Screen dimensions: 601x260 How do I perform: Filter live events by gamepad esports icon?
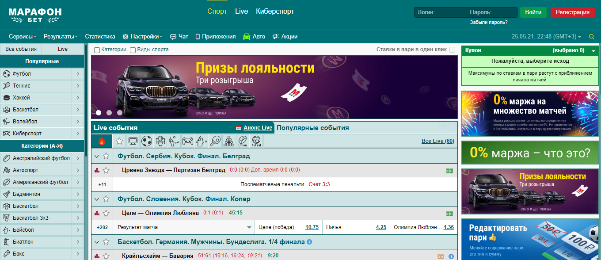[188, 141]
